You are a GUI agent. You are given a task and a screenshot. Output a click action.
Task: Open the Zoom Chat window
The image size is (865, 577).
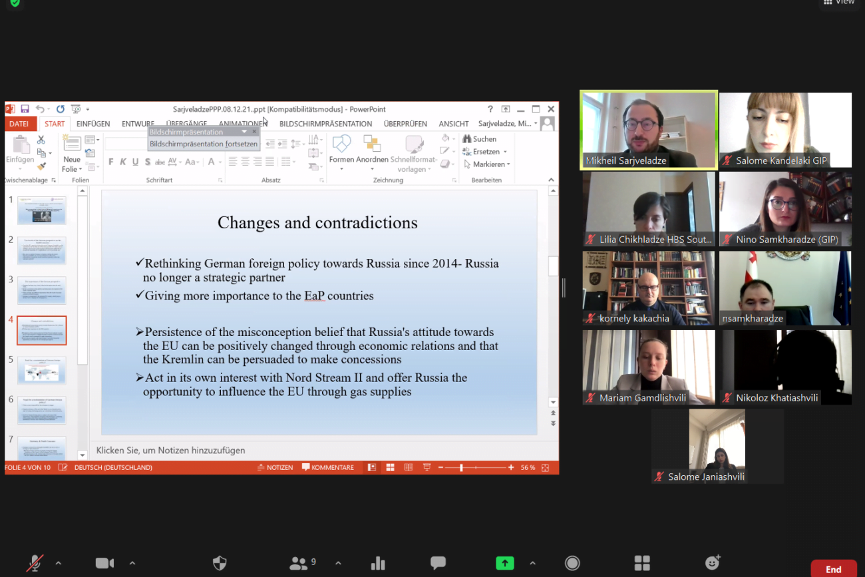[438, 563]
